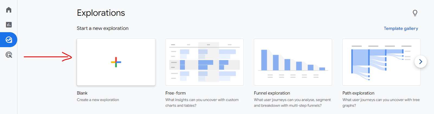This screenshot has height=114, width=434.
Task: Open the Reports bar chart icon
Action: (9, 25)
